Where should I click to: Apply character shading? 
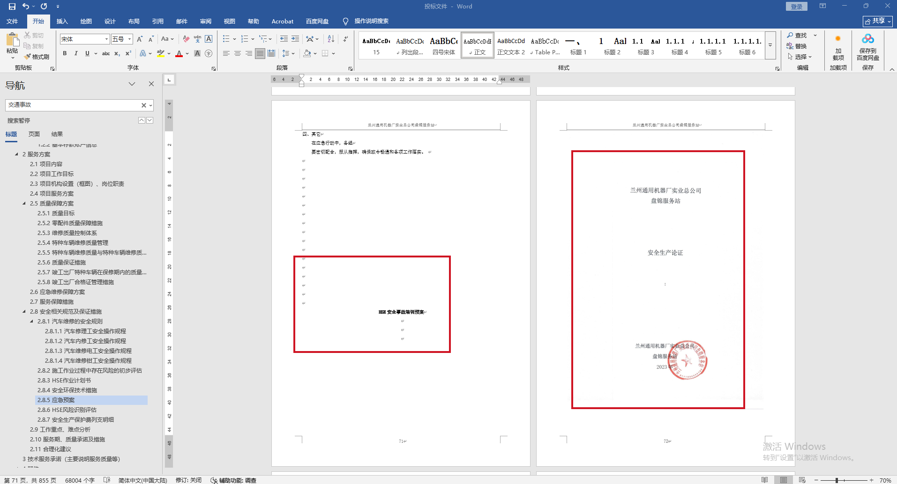(197, 53)
